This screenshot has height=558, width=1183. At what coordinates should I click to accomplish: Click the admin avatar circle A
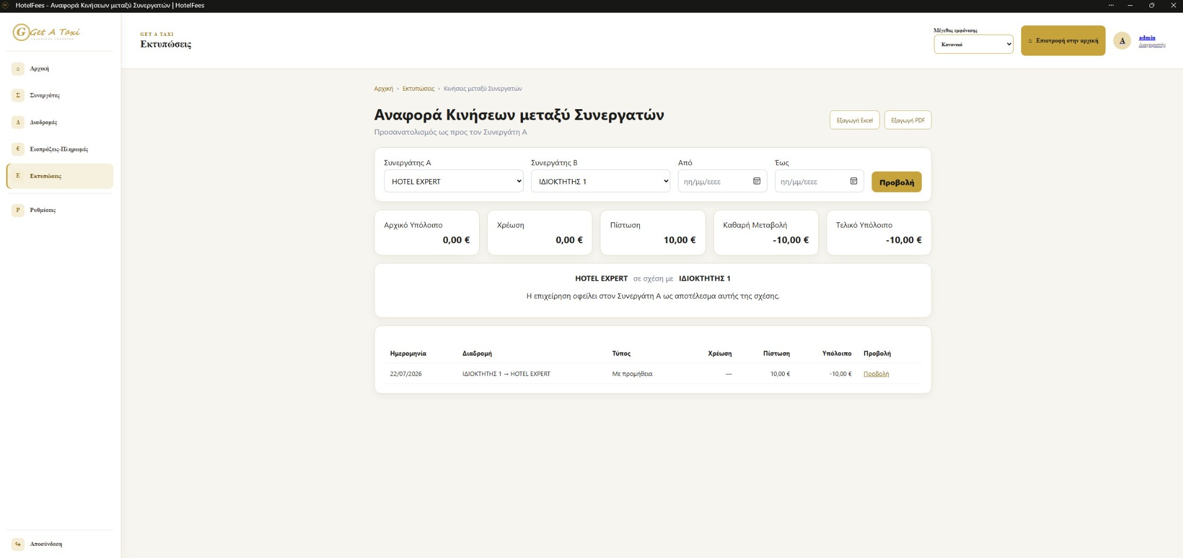pos(1122,40)
